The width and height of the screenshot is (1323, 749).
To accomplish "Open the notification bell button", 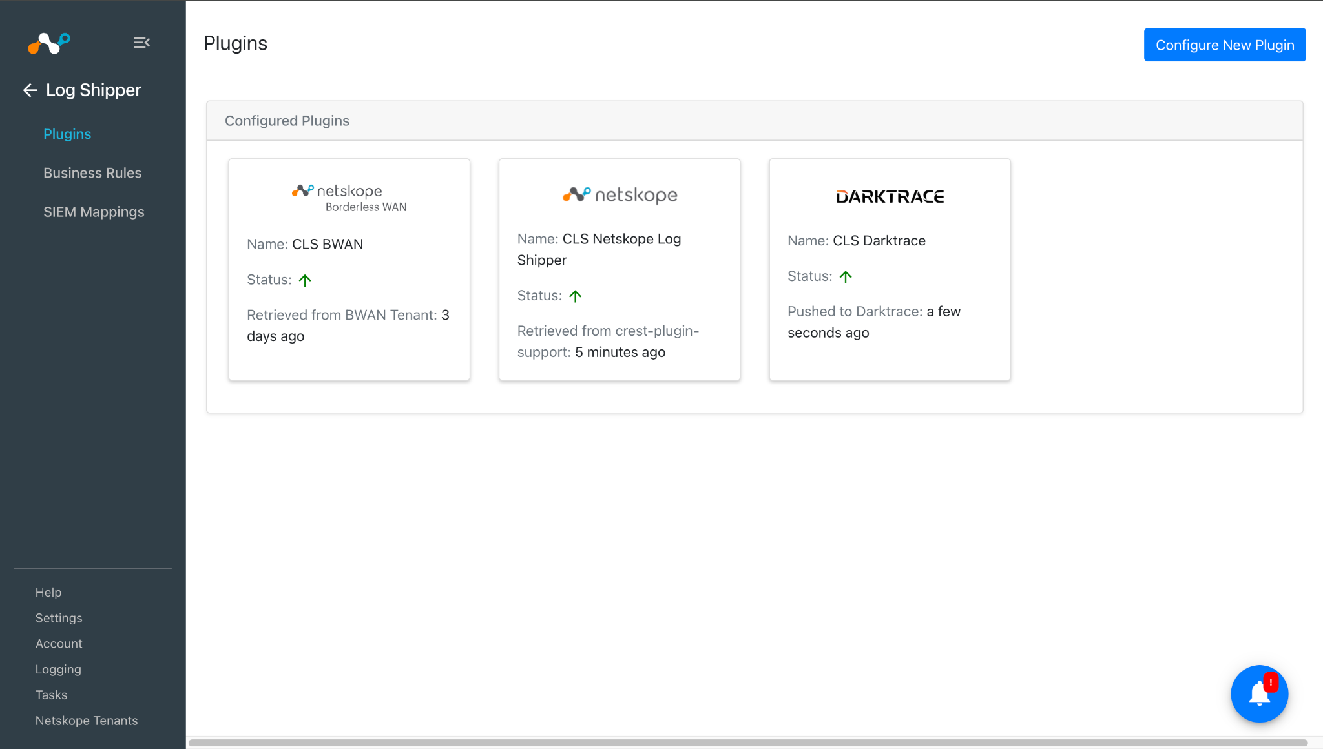I will click(1259, 693).
